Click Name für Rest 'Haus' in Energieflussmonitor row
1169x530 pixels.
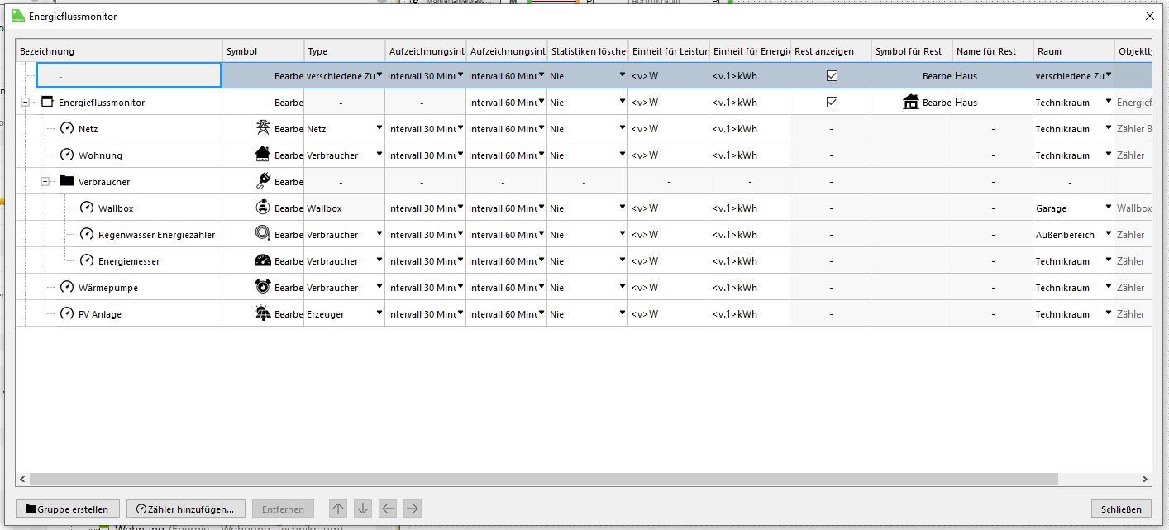(992, 102)
